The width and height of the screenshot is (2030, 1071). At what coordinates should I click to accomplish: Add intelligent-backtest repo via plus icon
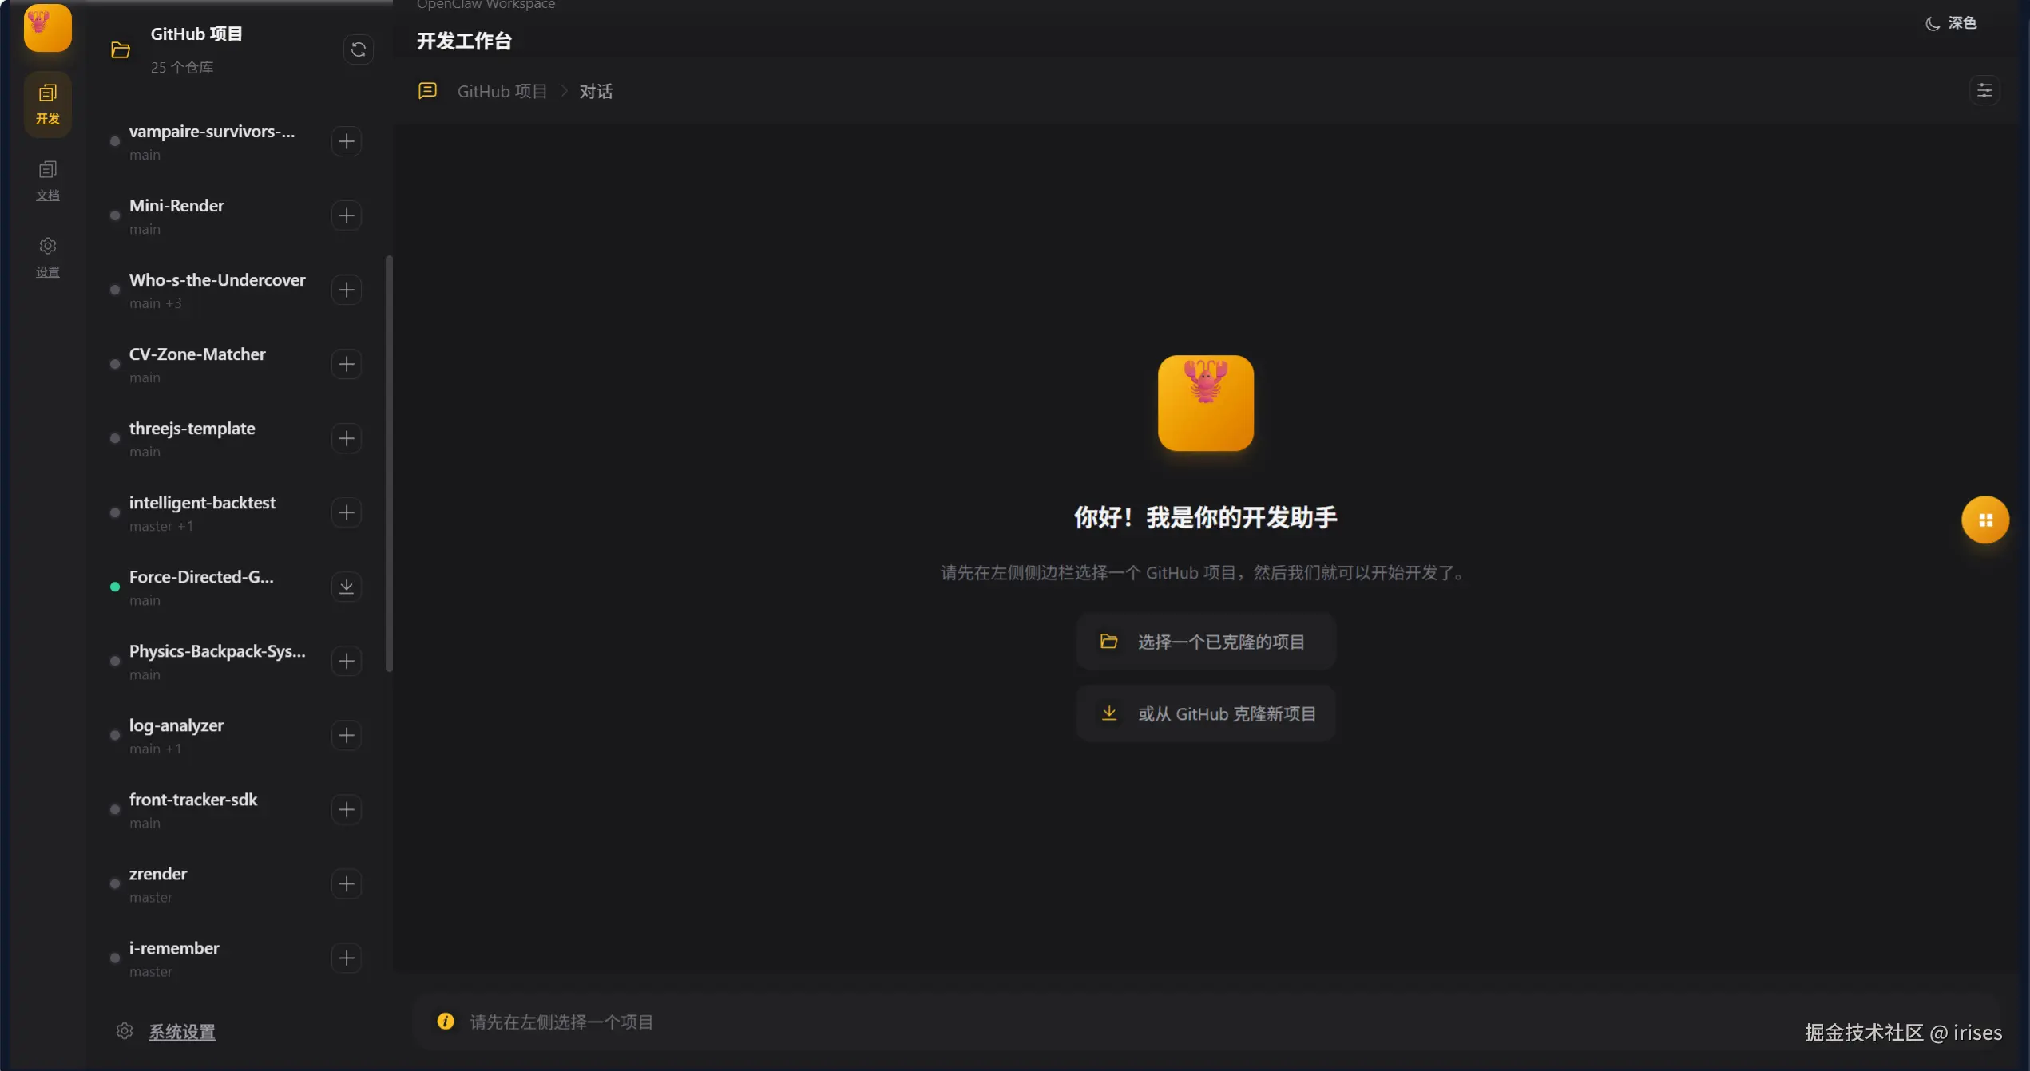tap(347, 512)
